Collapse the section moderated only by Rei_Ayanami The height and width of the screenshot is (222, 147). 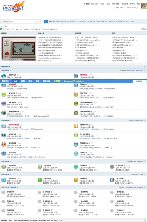[145, 161]
